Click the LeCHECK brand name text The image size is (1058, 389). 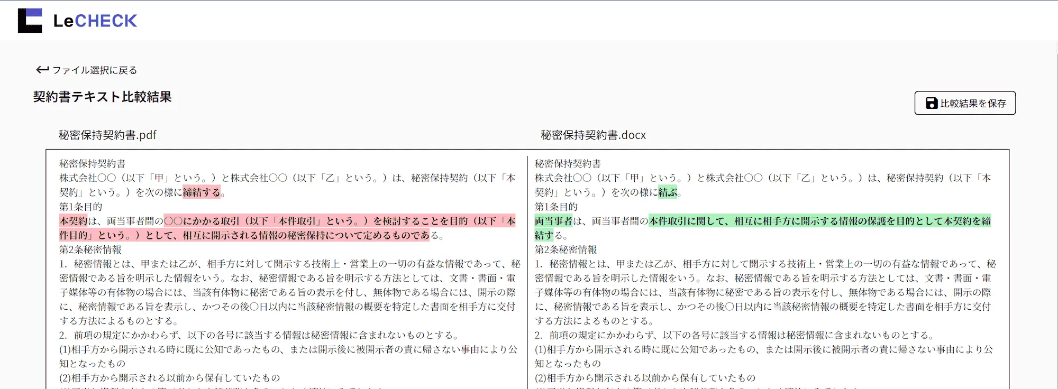point(95,21)
